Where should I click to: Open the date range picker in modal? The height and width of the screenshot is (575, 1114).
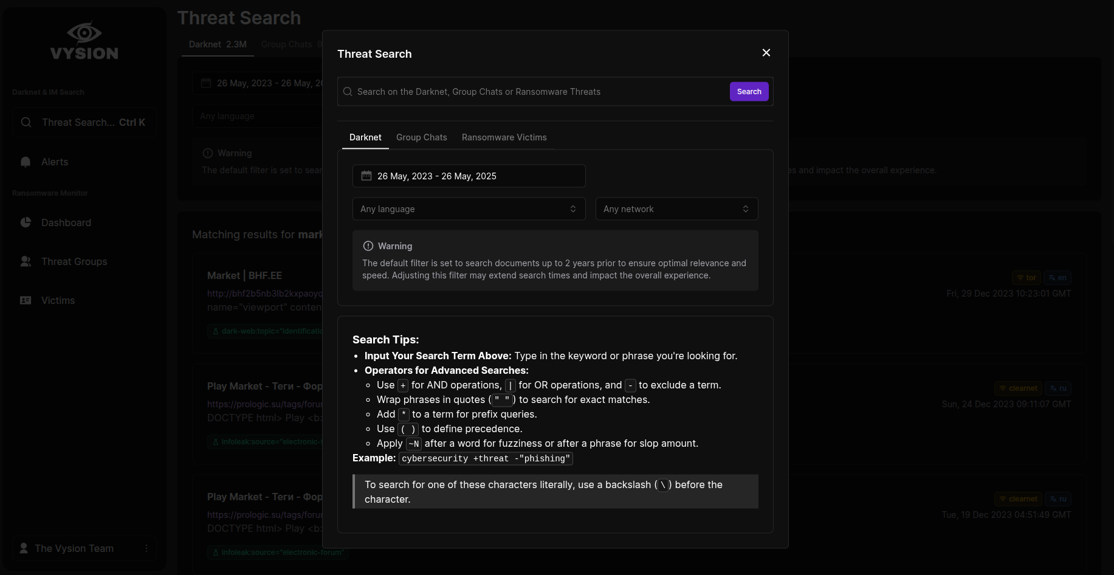[x=469, y=176]
